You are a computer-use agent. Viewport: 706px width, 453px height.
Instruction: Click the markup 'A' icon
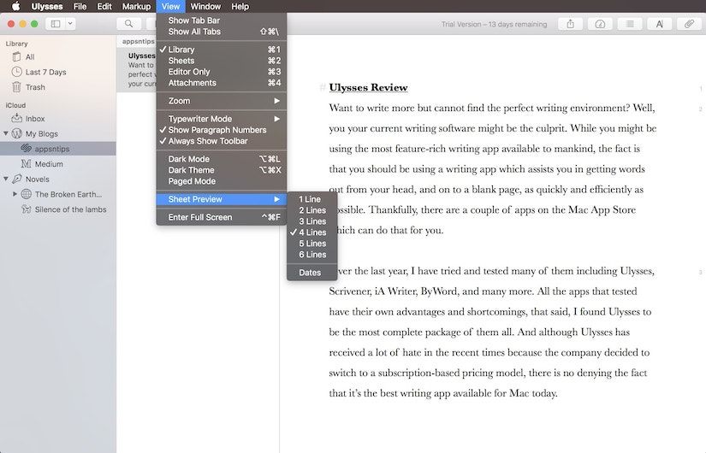660,24
